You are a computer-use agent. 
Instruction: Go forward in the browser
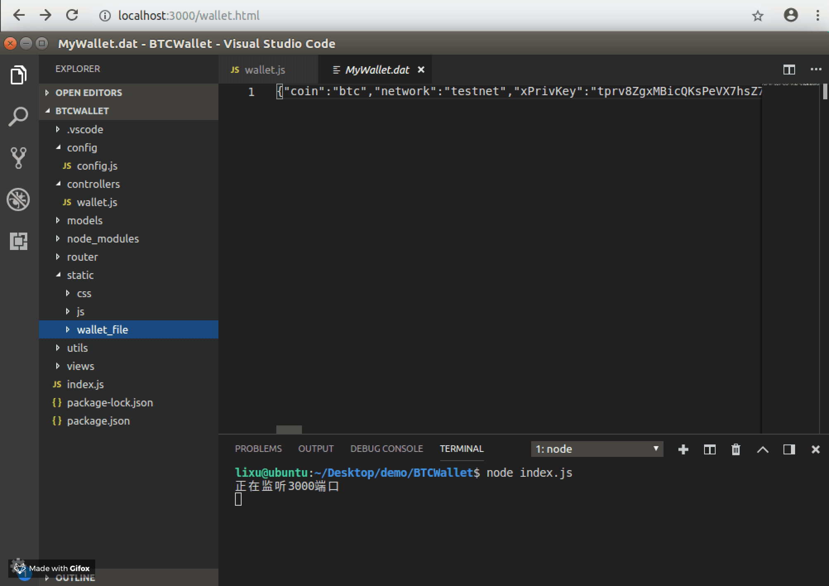coord(46,15)
